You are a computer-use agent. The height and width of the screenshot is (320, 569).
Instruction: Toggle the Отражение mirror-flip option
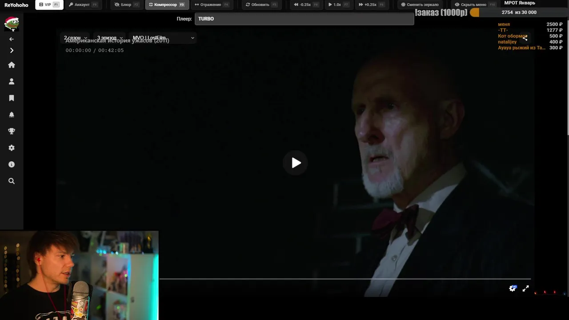pos(212,5)
